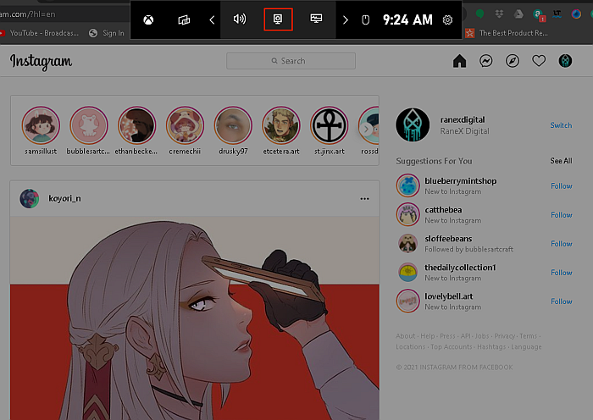Go to Instagram Home feed icon

tap(459, 61)
